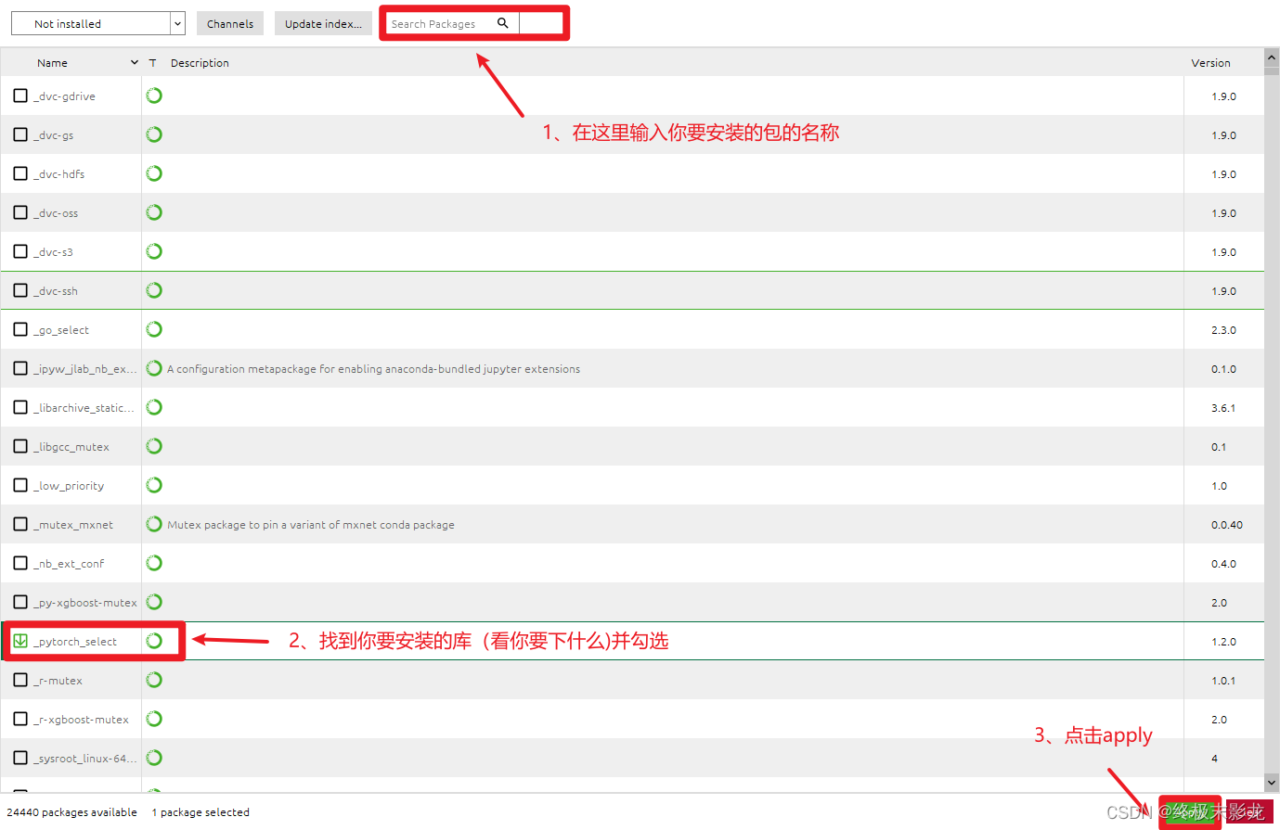
Task: Click the T type column header
Action: coord(153,63)
